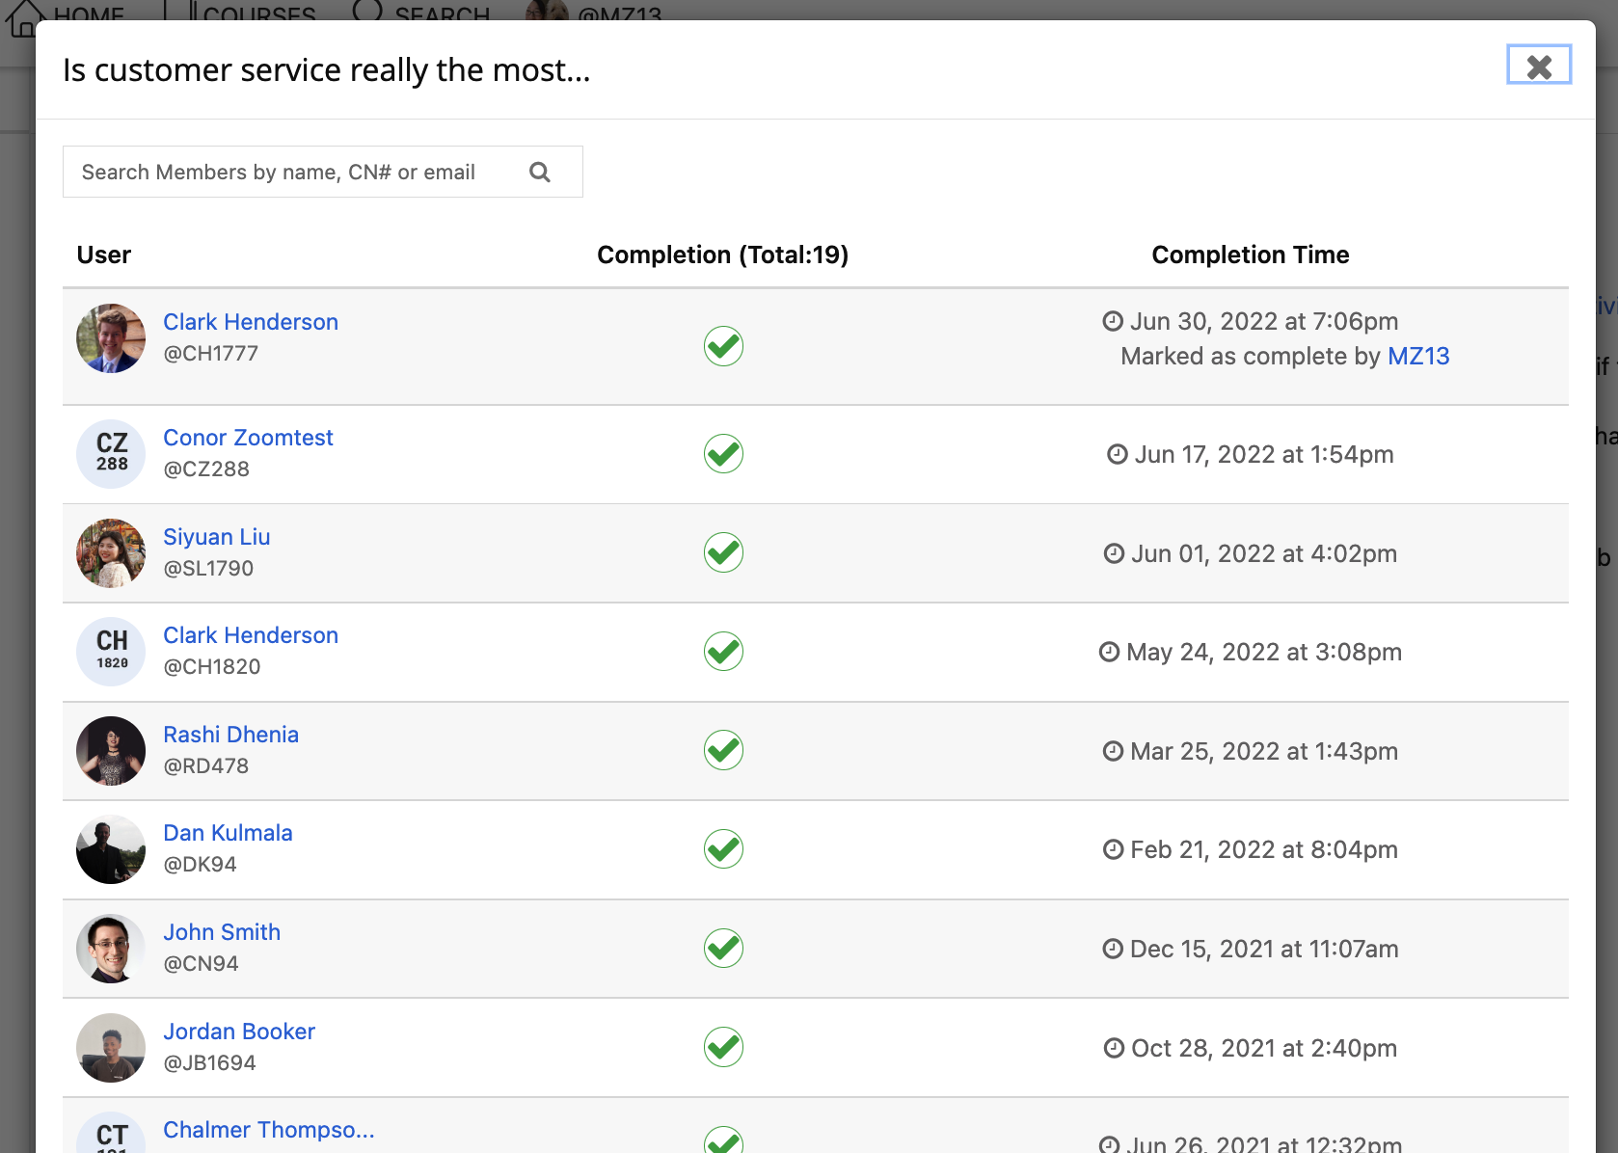The width and height of the screenshot is (1618, 1153).
Task: Click the @CN94 handle text
Action: (x=201, y=963)
